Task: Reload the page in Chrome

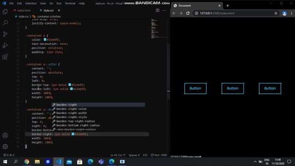Action: (188, 13)
